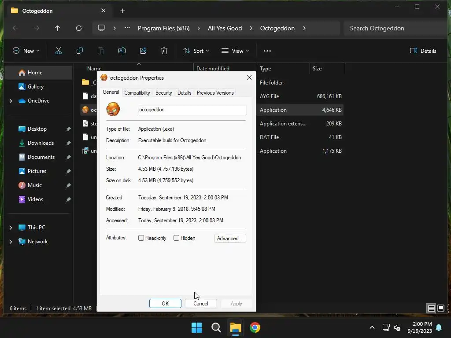Expand chevron after Program Files (x86)
Image resolution: width=451 pixels, height=338 pixels.
coord(199,28)
